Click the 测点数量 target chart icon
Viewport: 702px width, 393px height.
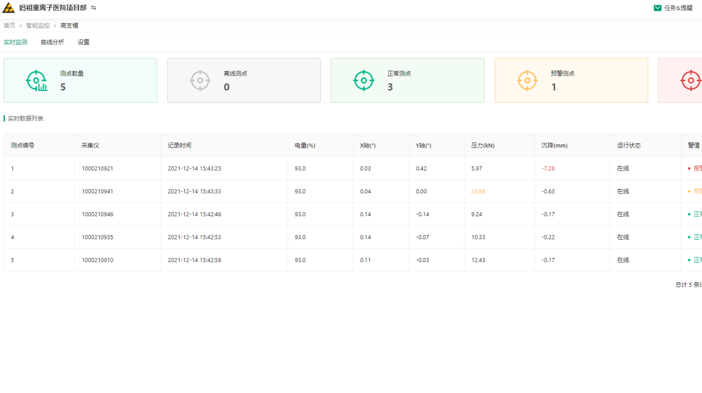(37, 81)
